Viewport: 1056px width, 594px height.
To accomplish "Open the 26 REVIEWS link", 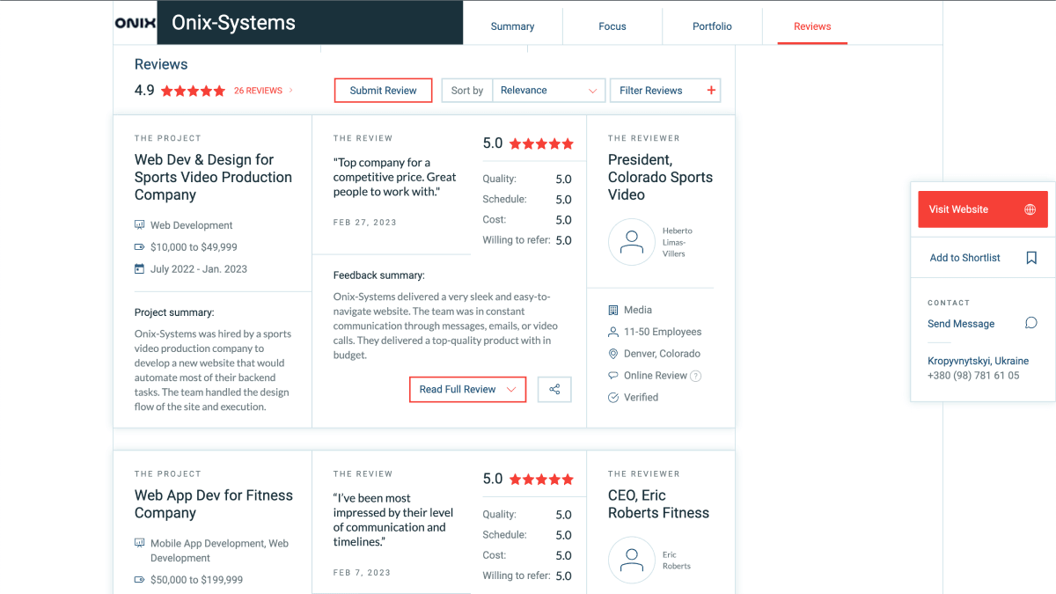I will [x=258, y=91].
